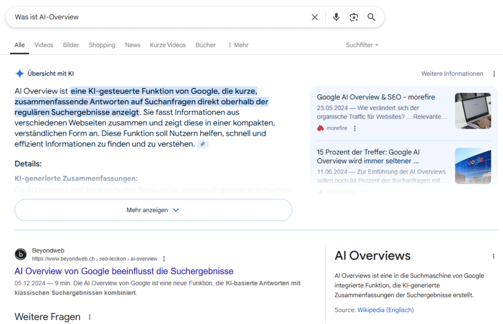Image resolution: width=503 pixels, height=324 pixels.
Task: Open the Bücher tab
Action: pos(206,45)
